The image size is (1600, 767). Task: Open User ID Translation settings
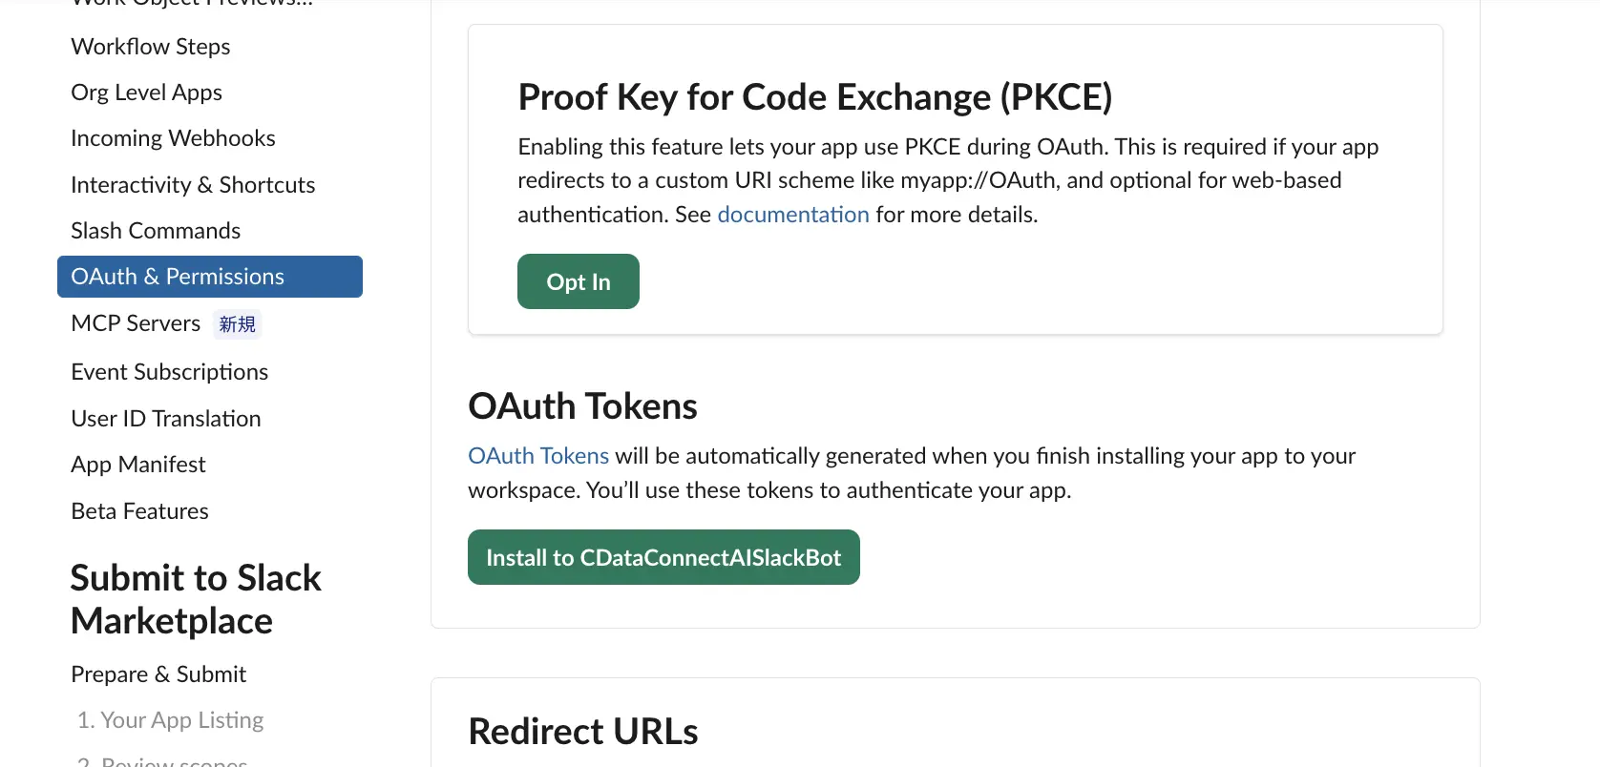166,419
